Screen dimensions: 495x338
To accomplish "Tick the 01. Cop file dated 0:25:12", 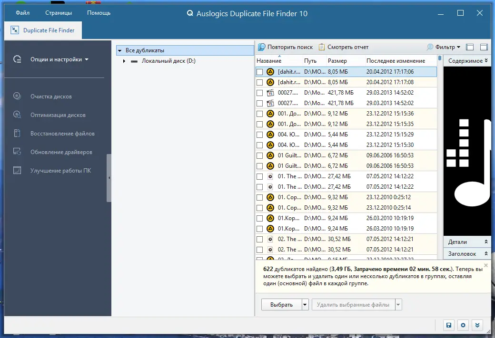I will [x=259, y=197].
